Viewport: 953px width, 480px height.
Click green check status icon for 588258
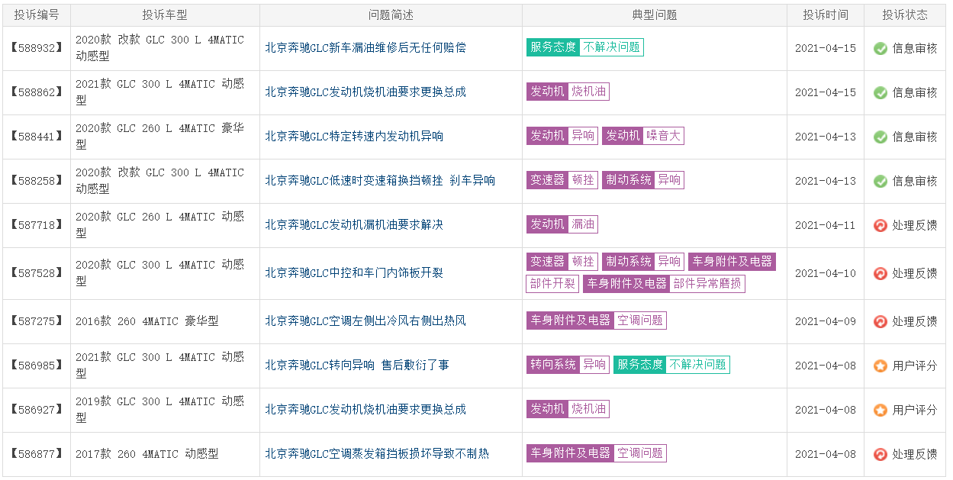coord(881,181)
